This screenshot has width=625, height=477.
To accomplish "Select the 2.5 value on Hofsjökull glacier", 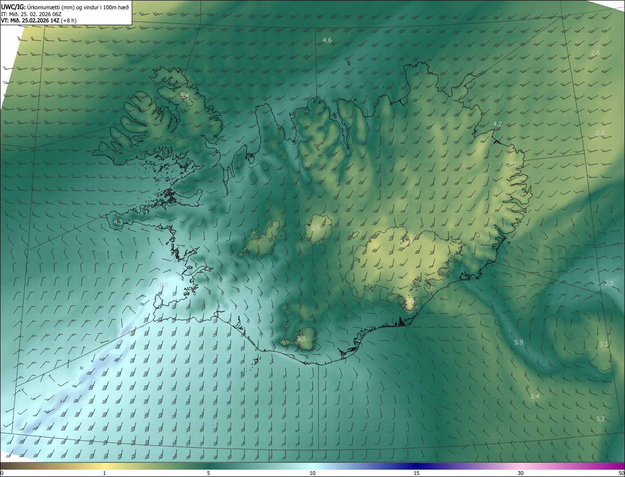I will [315, 228].
